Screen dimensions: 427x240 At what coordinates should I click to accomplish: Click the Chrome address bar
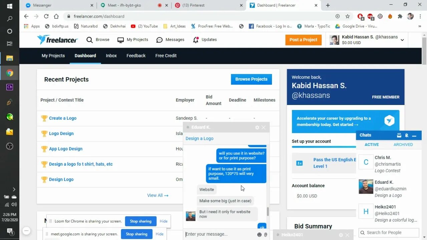(x=200, y=16)
